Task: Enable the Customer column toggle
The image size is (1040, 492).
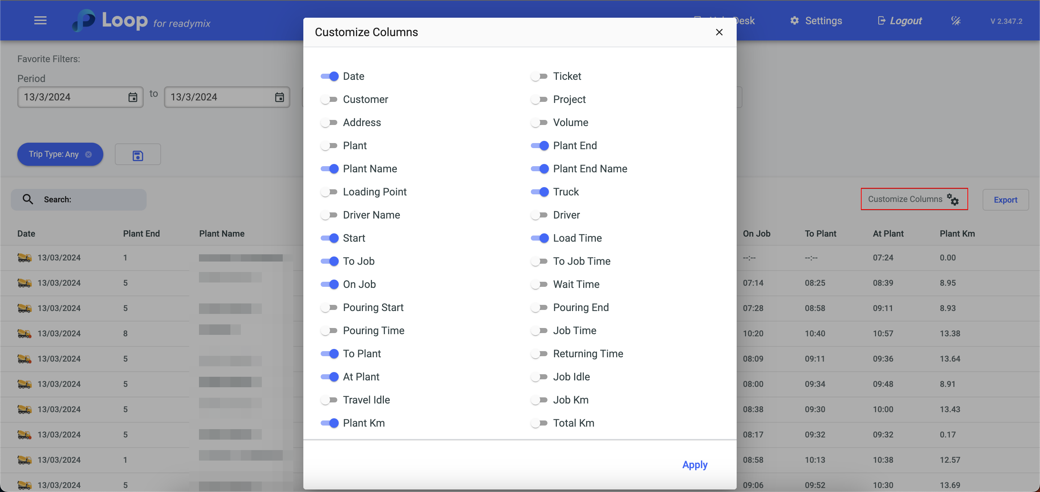Action: click(329, 99)
